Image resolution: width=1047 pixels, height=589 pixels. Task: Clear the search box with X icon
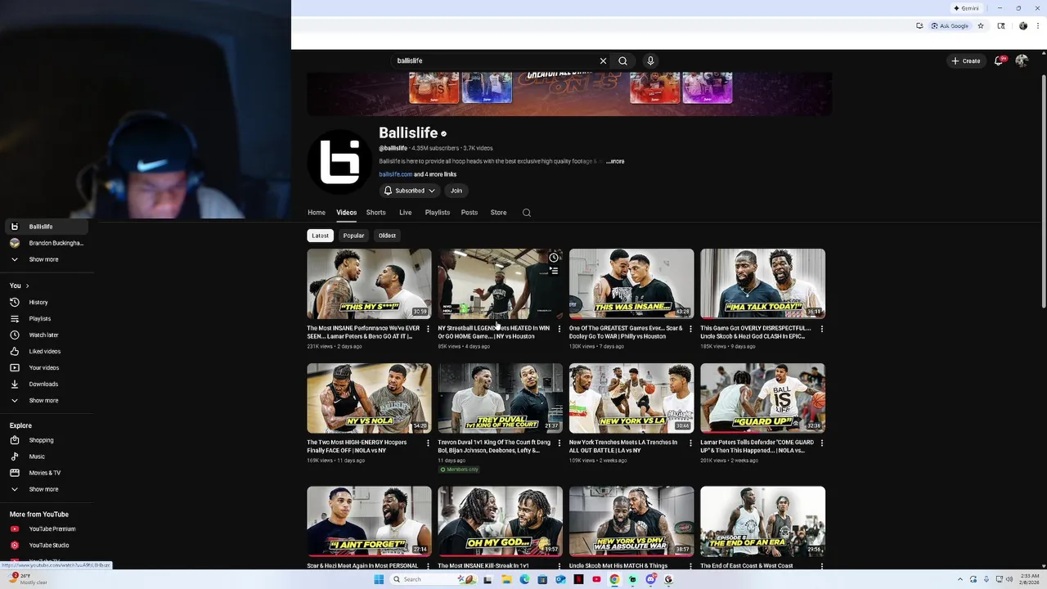(x=603, y=61)
